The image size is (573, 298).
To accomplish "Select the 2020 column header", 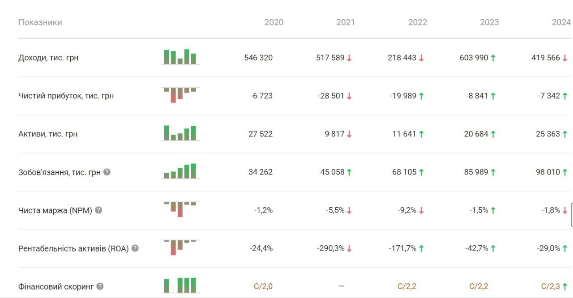I will click(x=274, y=22).
